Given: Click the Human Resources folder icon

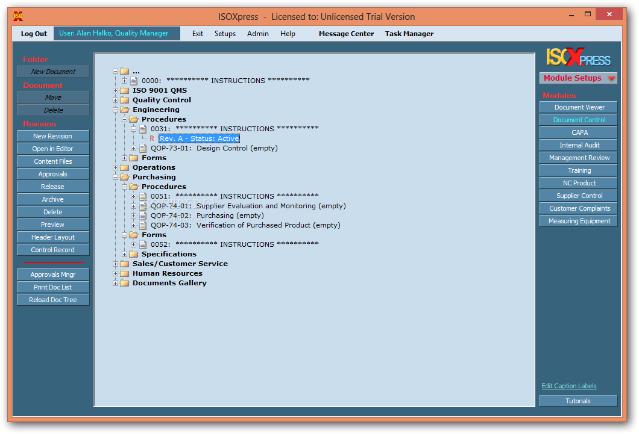Looking at the screenshot, I should pyautogui.click(x=125, y=274).
